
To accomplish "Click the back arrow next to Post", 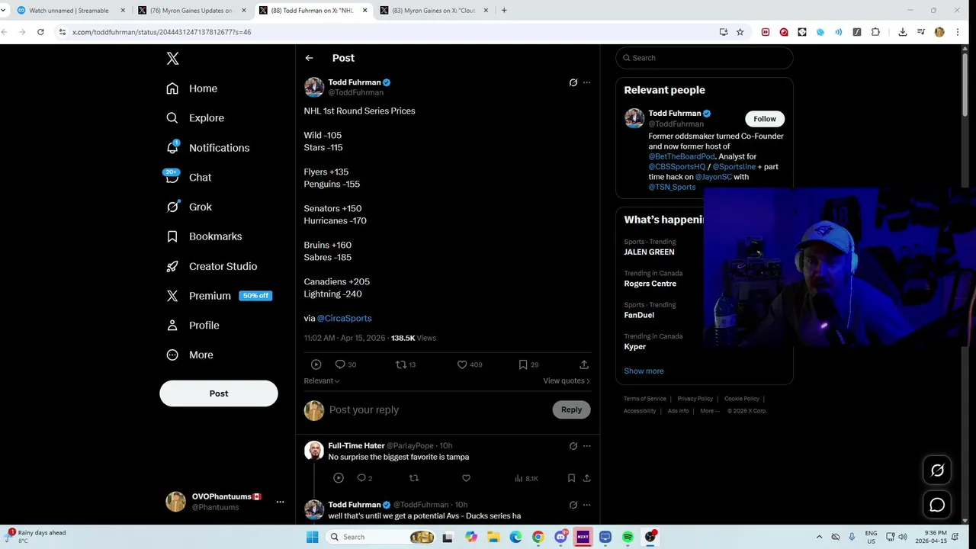I will tap(309, 58).
